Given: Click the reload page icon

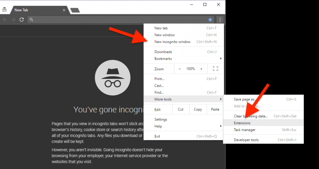Looking at the screenshot, I should (x=22, y=20).
